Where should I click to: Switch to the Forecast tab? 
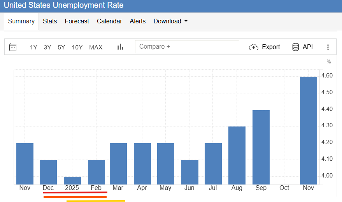coord(77,21)
